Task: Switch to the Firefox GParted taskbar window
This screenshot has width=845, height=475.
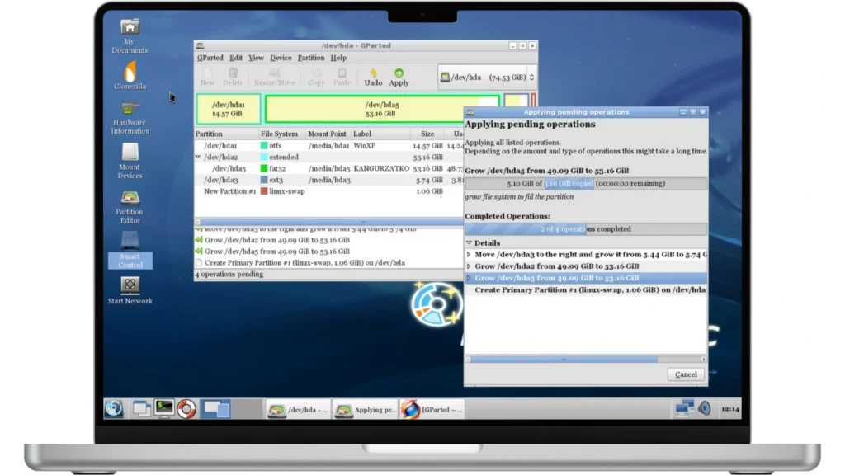Action: pos(432,409)
